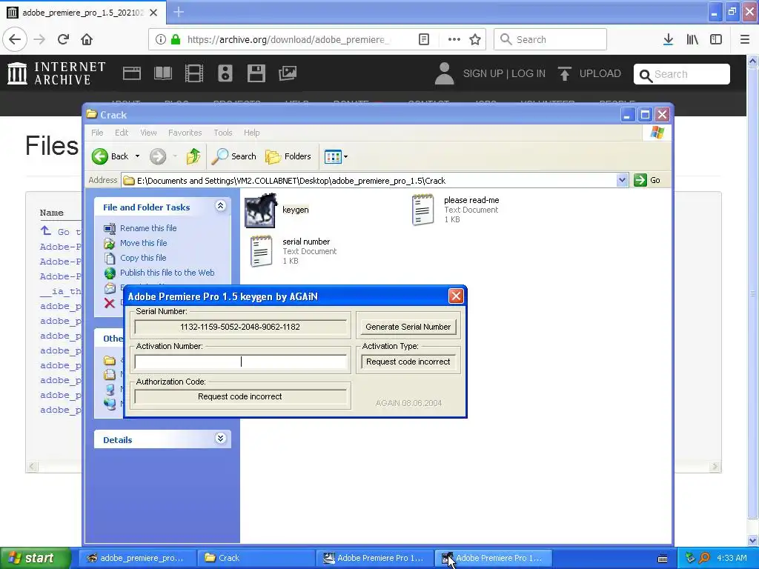The width and height of the screenshot is (759, 569).
Task: Open the Tools menu
Action: tap(222, 133)
